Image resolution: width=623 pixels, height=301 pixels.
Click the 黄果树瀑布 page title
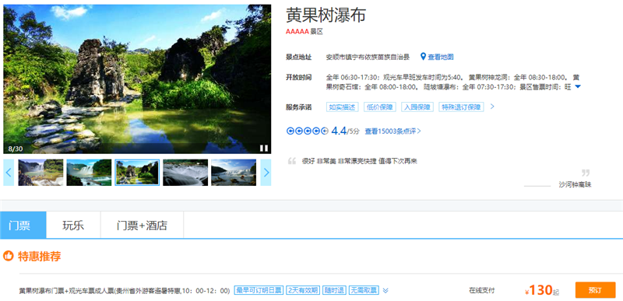326,16
